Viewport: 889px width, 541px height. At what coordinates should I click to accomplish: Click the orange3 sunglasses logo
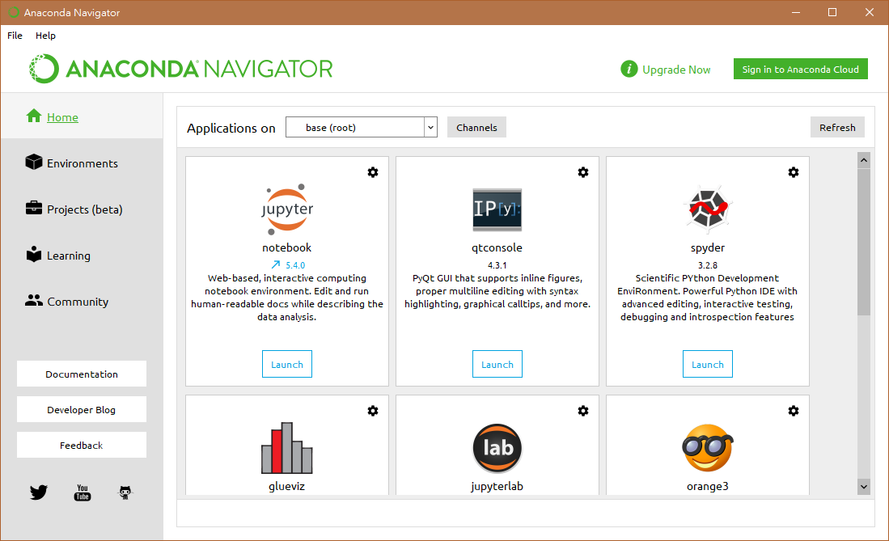[x=708, y=448]
